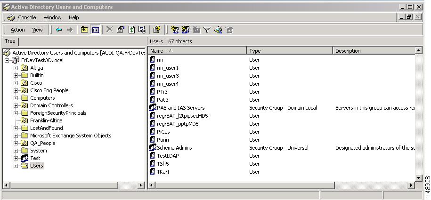This screenshot has width=431, height=200.
Task: Click the Users list scroll-down arrow
Action: (419, 178)
